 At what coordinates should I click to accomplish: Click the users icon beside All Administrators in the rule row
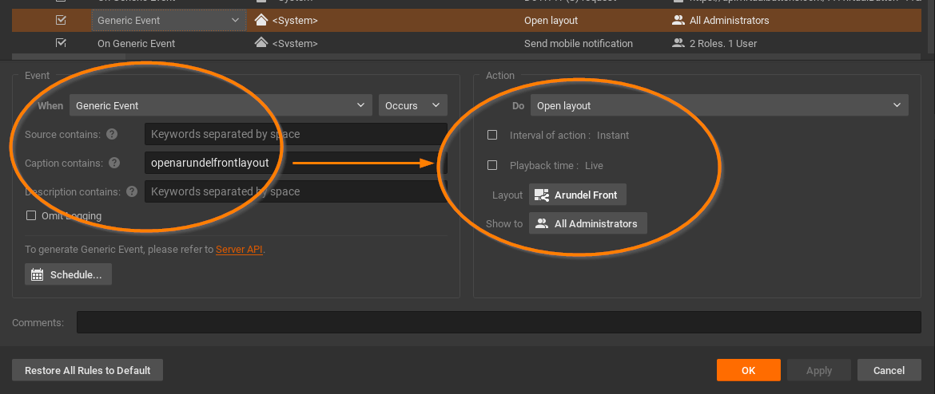click(x=678, y=20)
